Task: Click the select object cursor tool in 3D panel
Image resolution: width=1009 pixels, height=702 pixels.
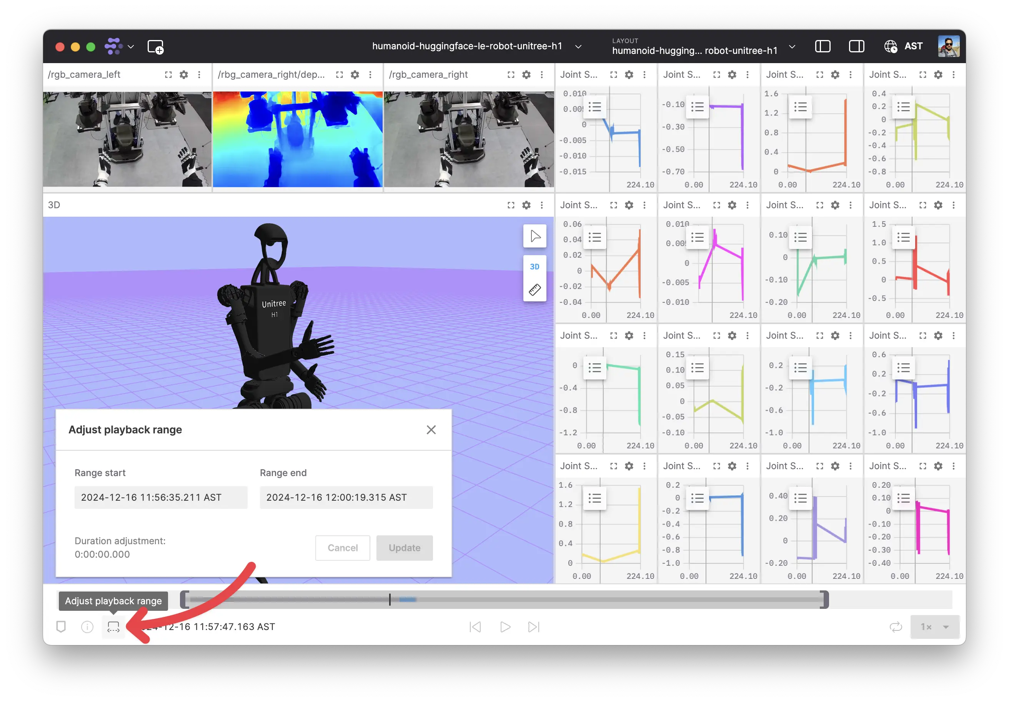Action: [x=534, y=236]
